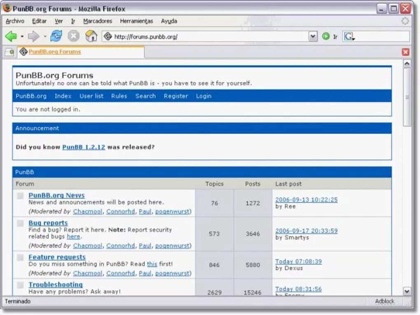Click PunBB.org in the forum navigation bar

[x=31, y=96]
